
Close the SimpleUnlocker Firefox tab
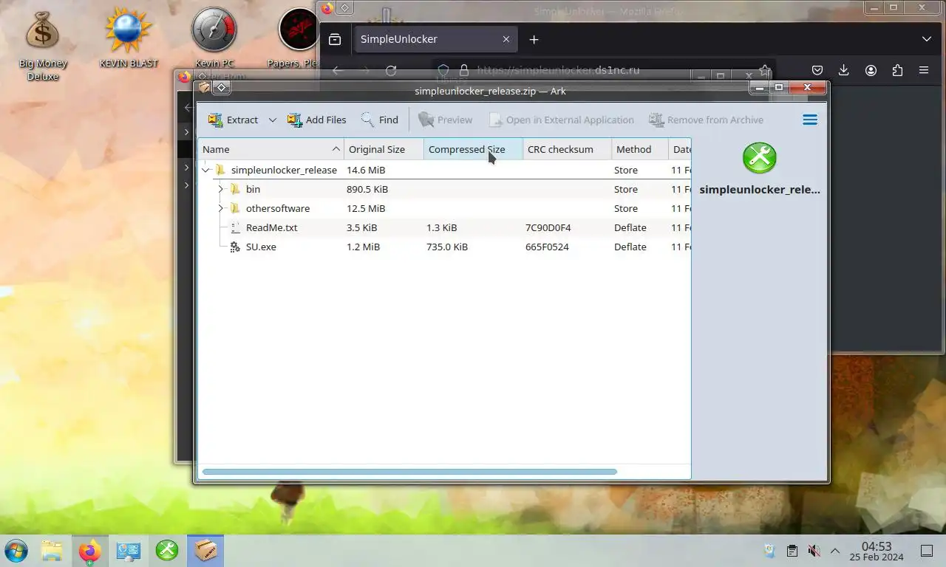(506, 39)
